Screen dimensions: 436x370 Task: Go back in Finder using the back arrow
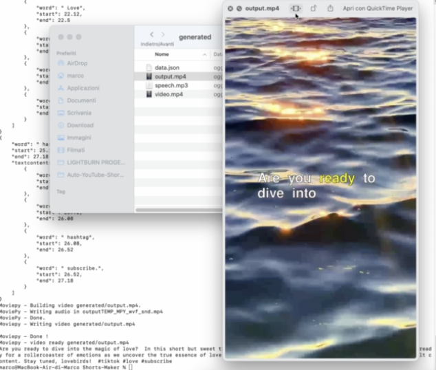(x=151, y=34)
